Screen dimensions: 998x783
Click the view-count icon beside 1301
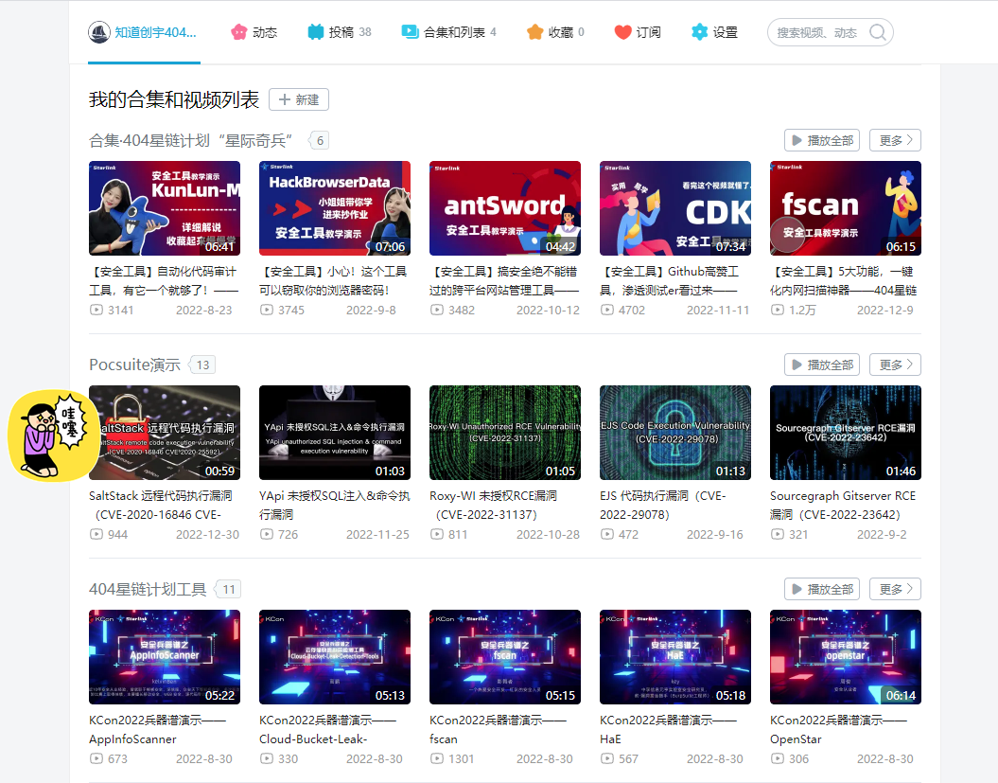click(x=437, y=758)
